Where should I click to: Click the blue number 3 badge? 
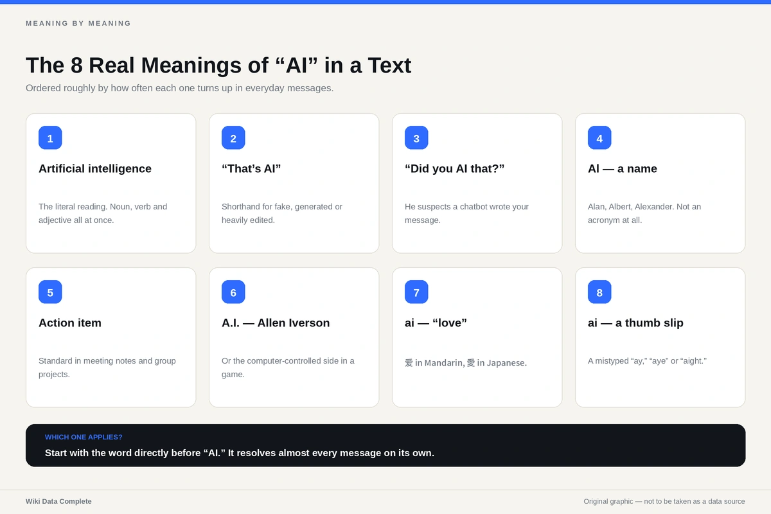(x=416, y=138)
